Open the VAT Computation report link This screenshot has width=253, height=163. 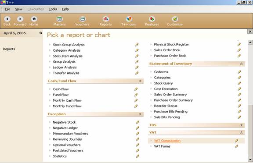tap(167, 141)
